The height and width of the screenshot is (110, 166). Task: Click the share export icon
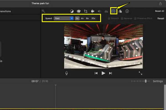click(x=160, y=4)
